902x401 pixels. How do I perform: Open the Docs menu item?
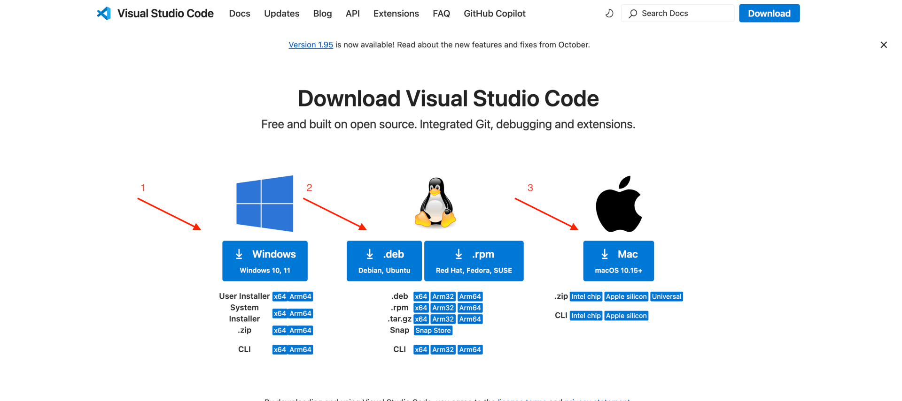click(240, 14)
